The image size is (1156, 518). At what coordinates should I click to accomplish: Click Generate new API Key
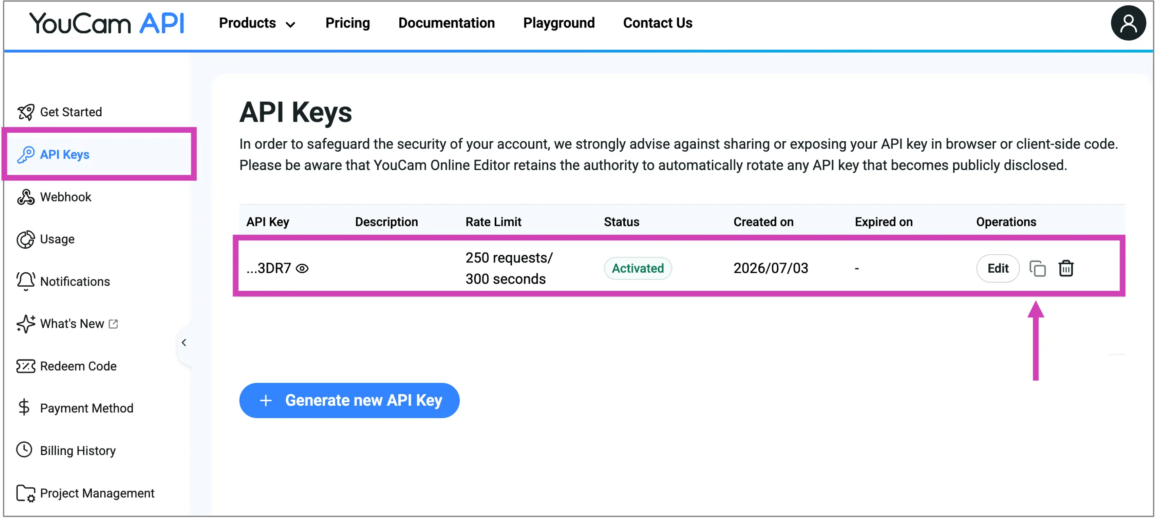349,400
